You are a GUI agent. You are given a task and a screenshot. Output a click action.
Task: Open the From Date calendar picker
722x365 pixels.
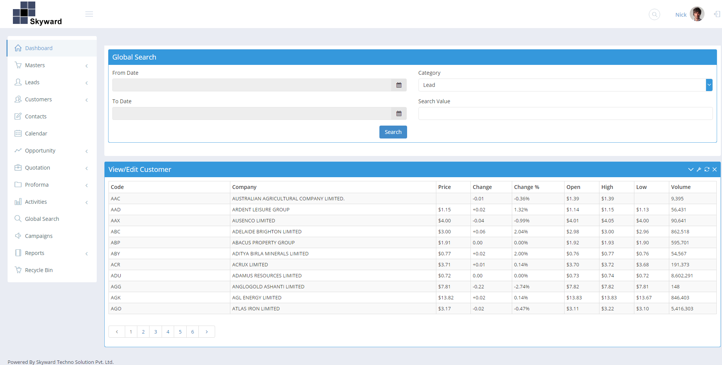pos(399,85)
